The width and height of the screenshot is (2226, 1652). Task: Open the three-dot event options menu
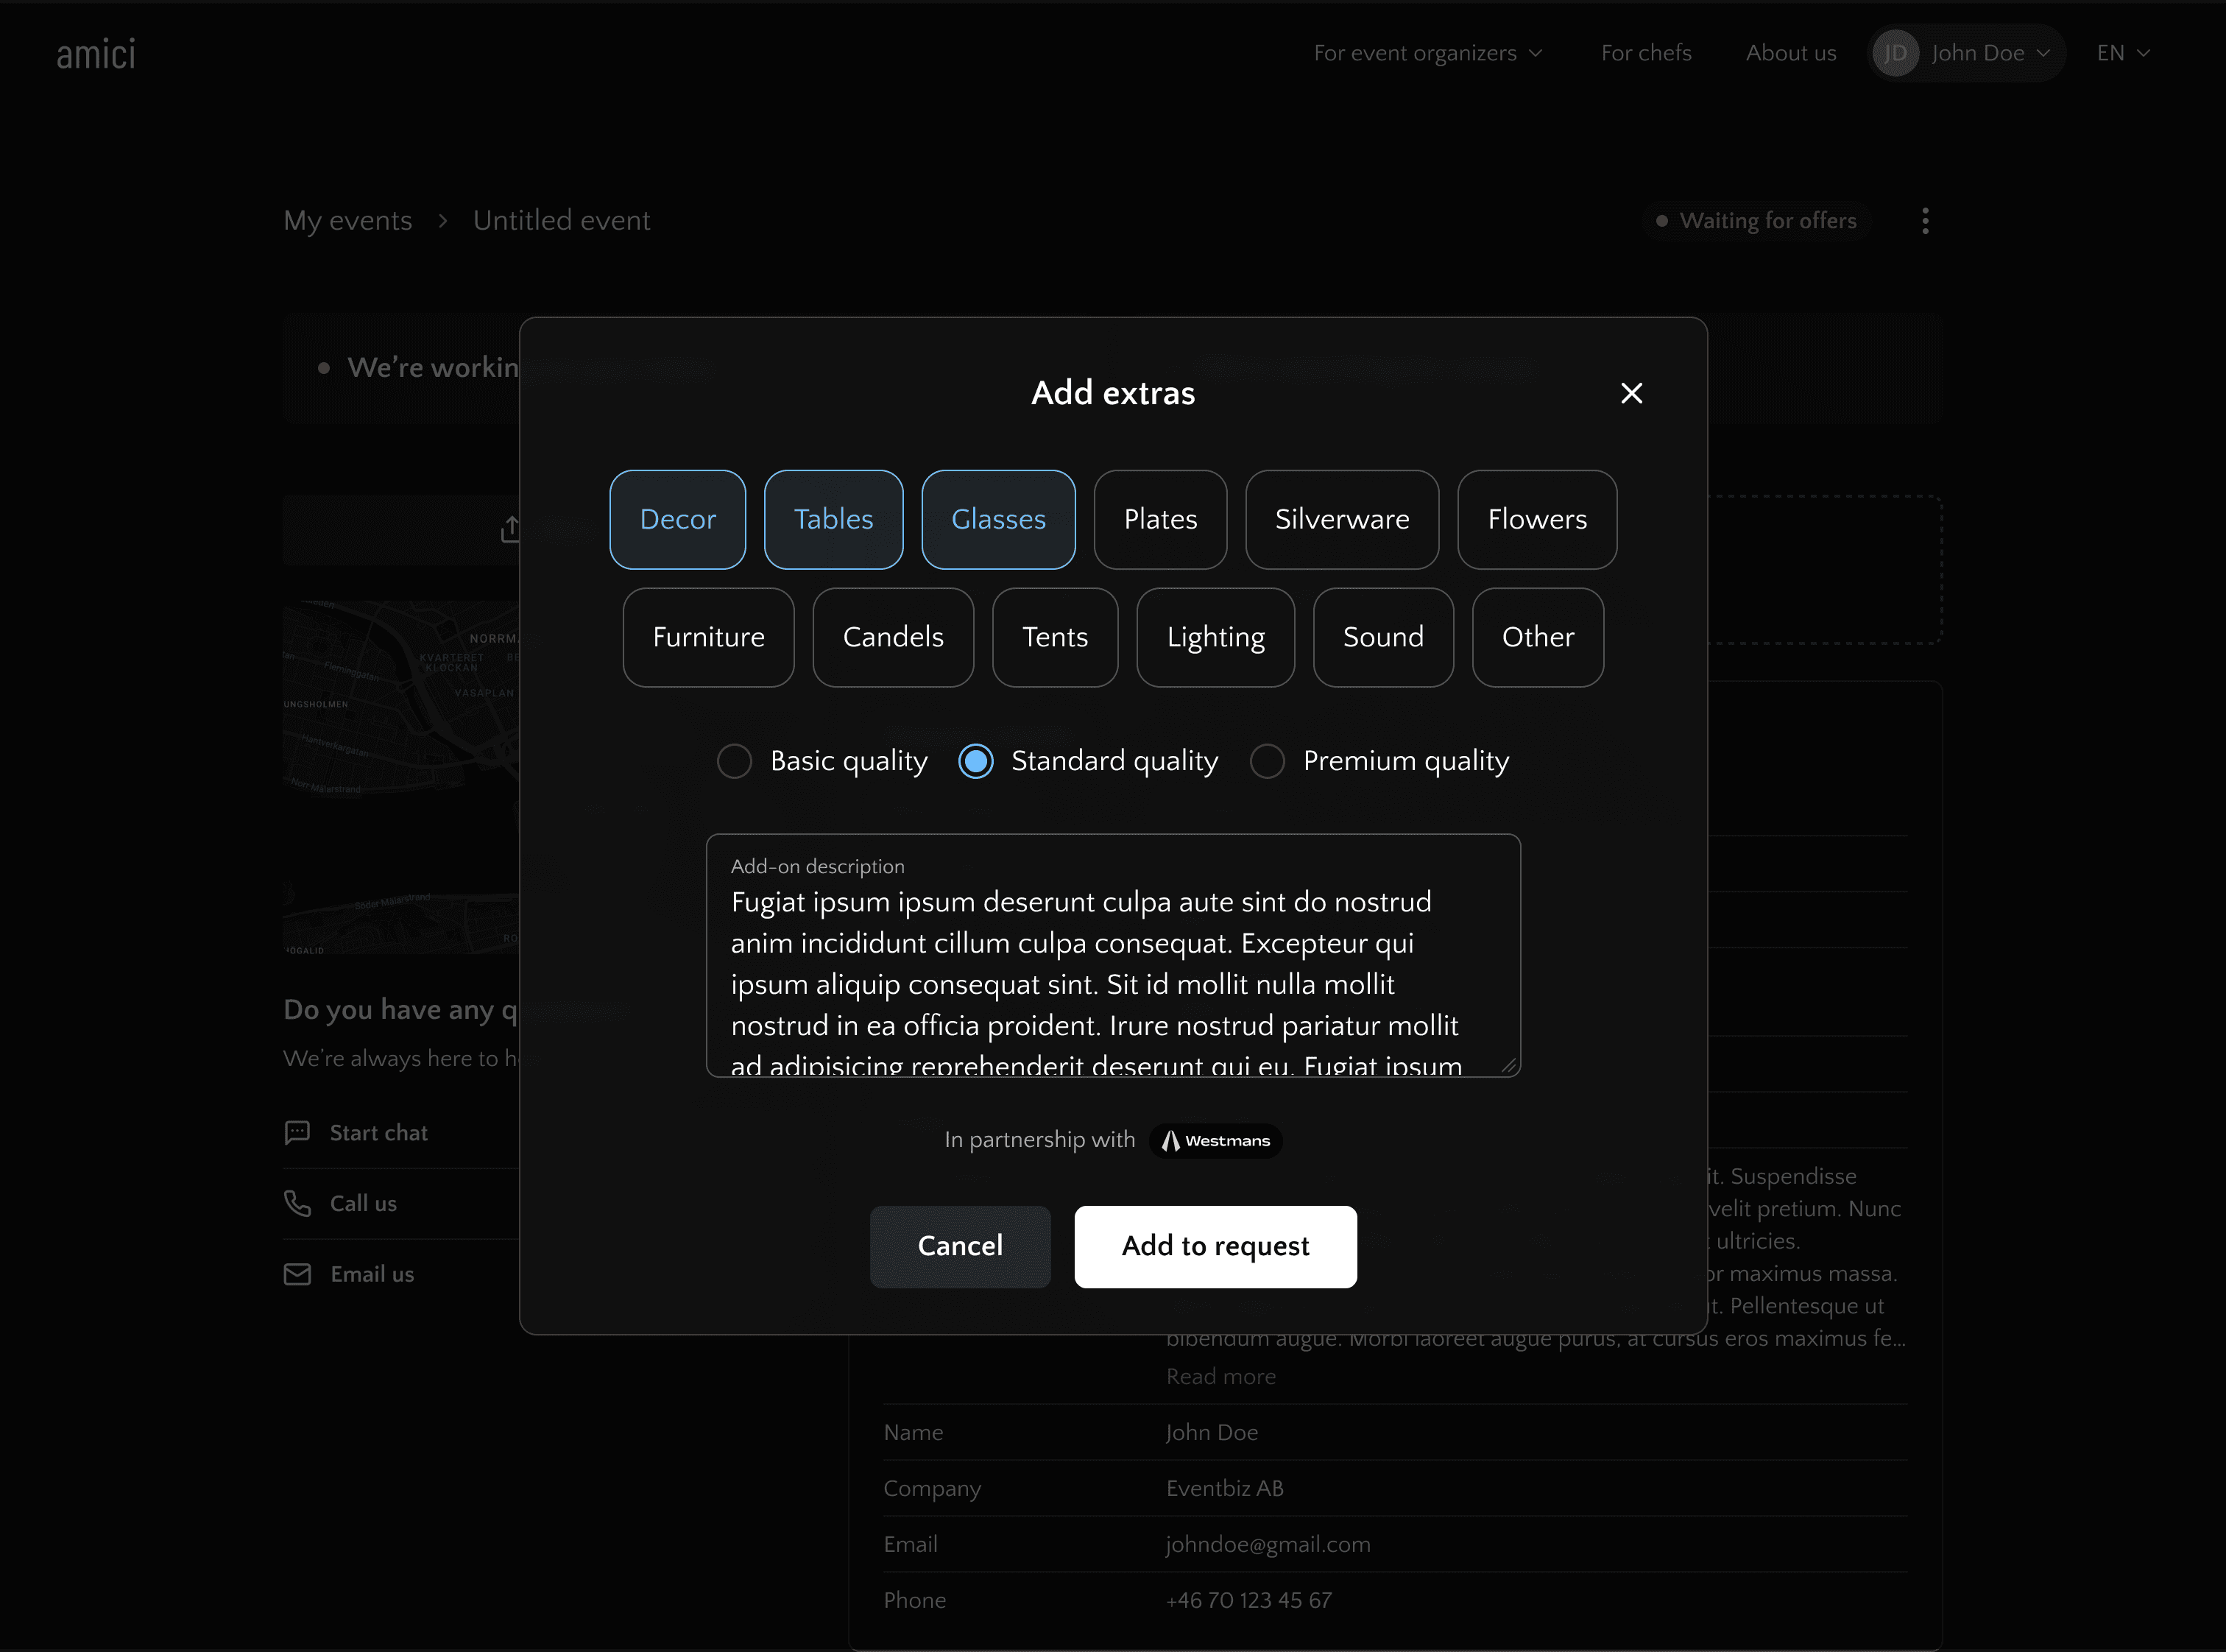(1925, 221)
